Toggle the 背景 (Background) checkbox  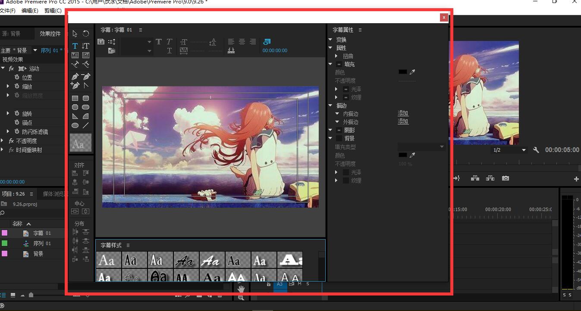click(339, 138)
